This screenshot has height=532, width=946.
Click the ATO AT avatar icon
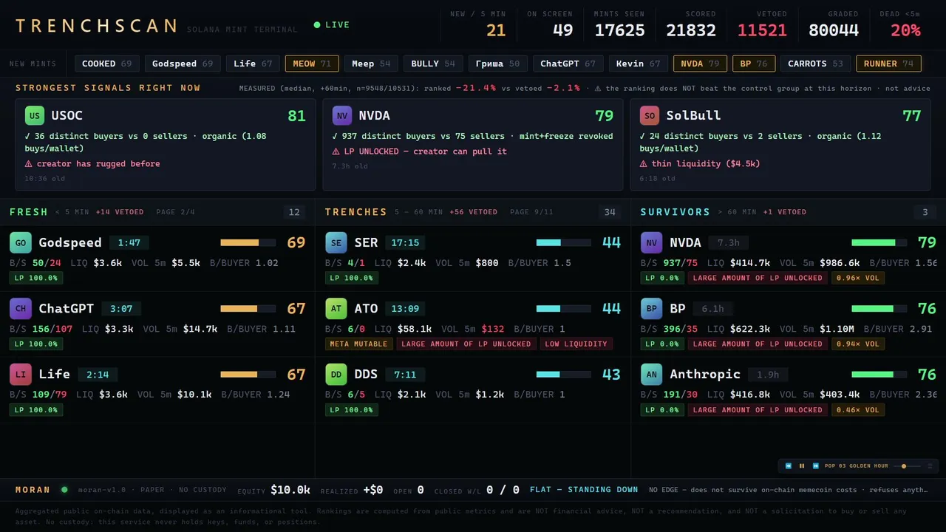click(336, 309)
